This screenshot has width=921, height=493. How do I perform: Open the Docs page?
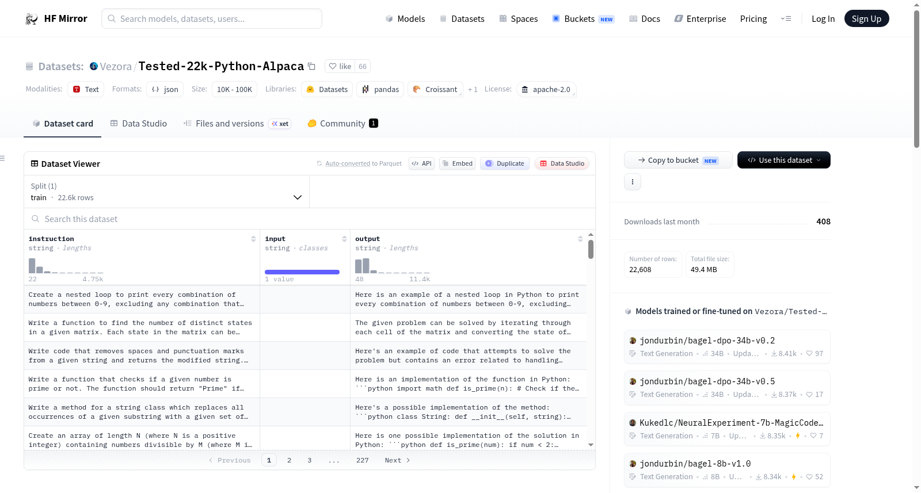click(x=645, y=19)
